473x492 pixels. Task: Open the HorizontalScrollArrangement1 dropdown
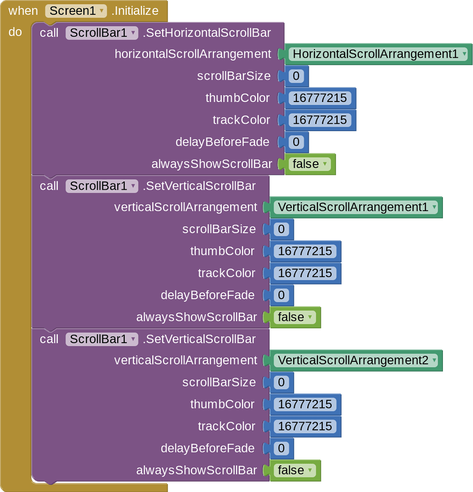coord(464,54)
